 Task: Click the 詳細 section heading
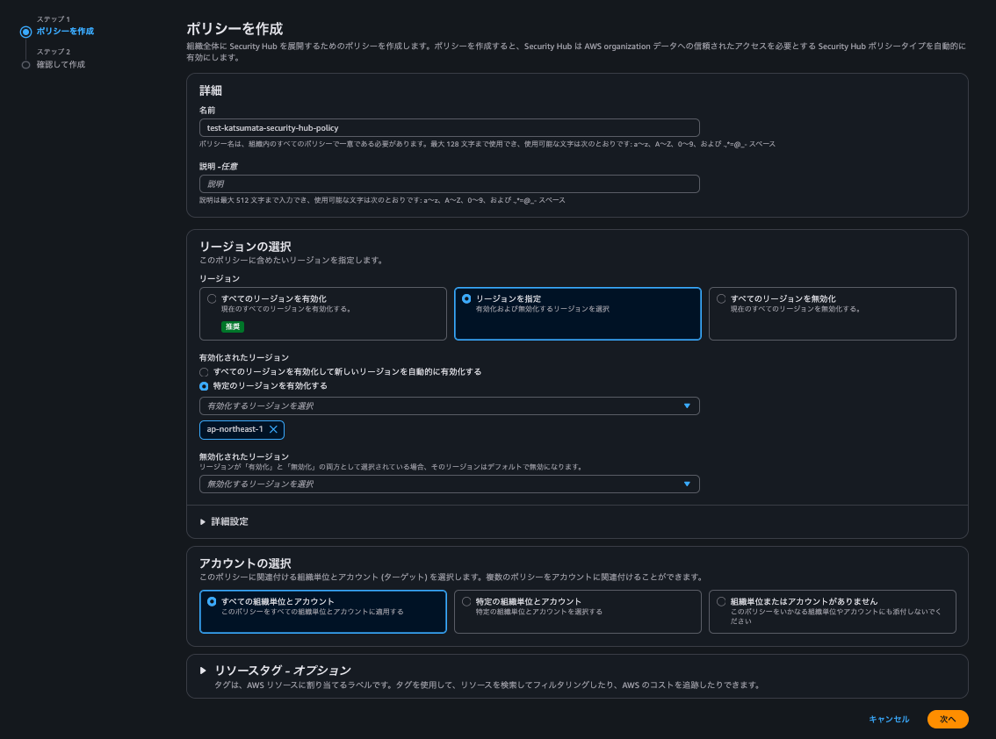tap(210, 90)
